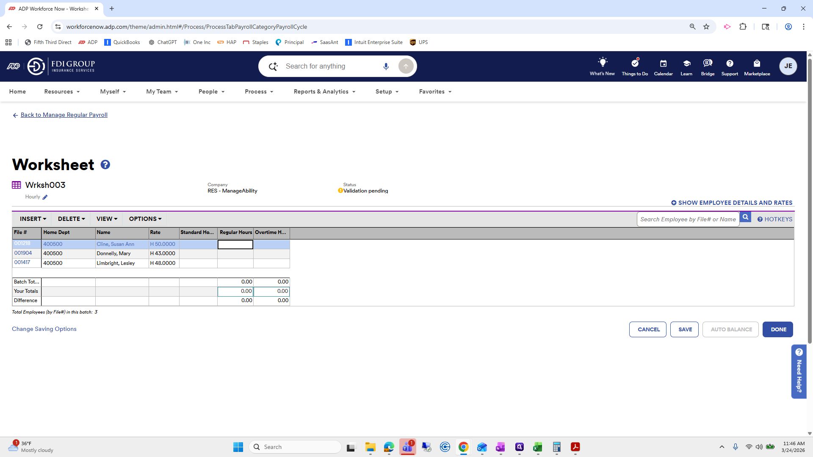Click the DONE button
The image size is (813, 457).
tap(777, 329)
